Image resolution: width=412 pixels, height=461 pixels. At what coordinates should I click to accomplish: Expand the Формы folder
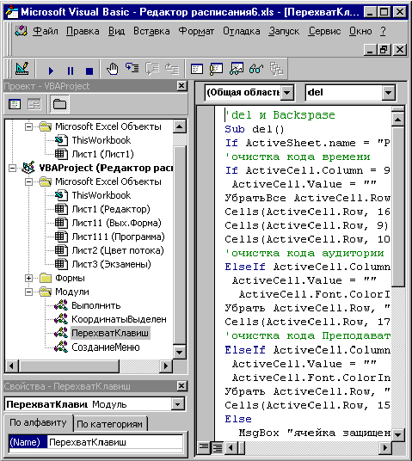29,278
